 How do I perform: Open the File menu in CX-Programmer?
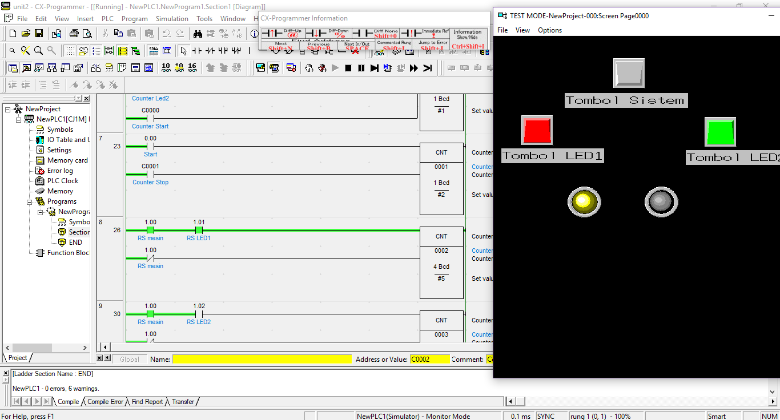click(x=22, y=19)
